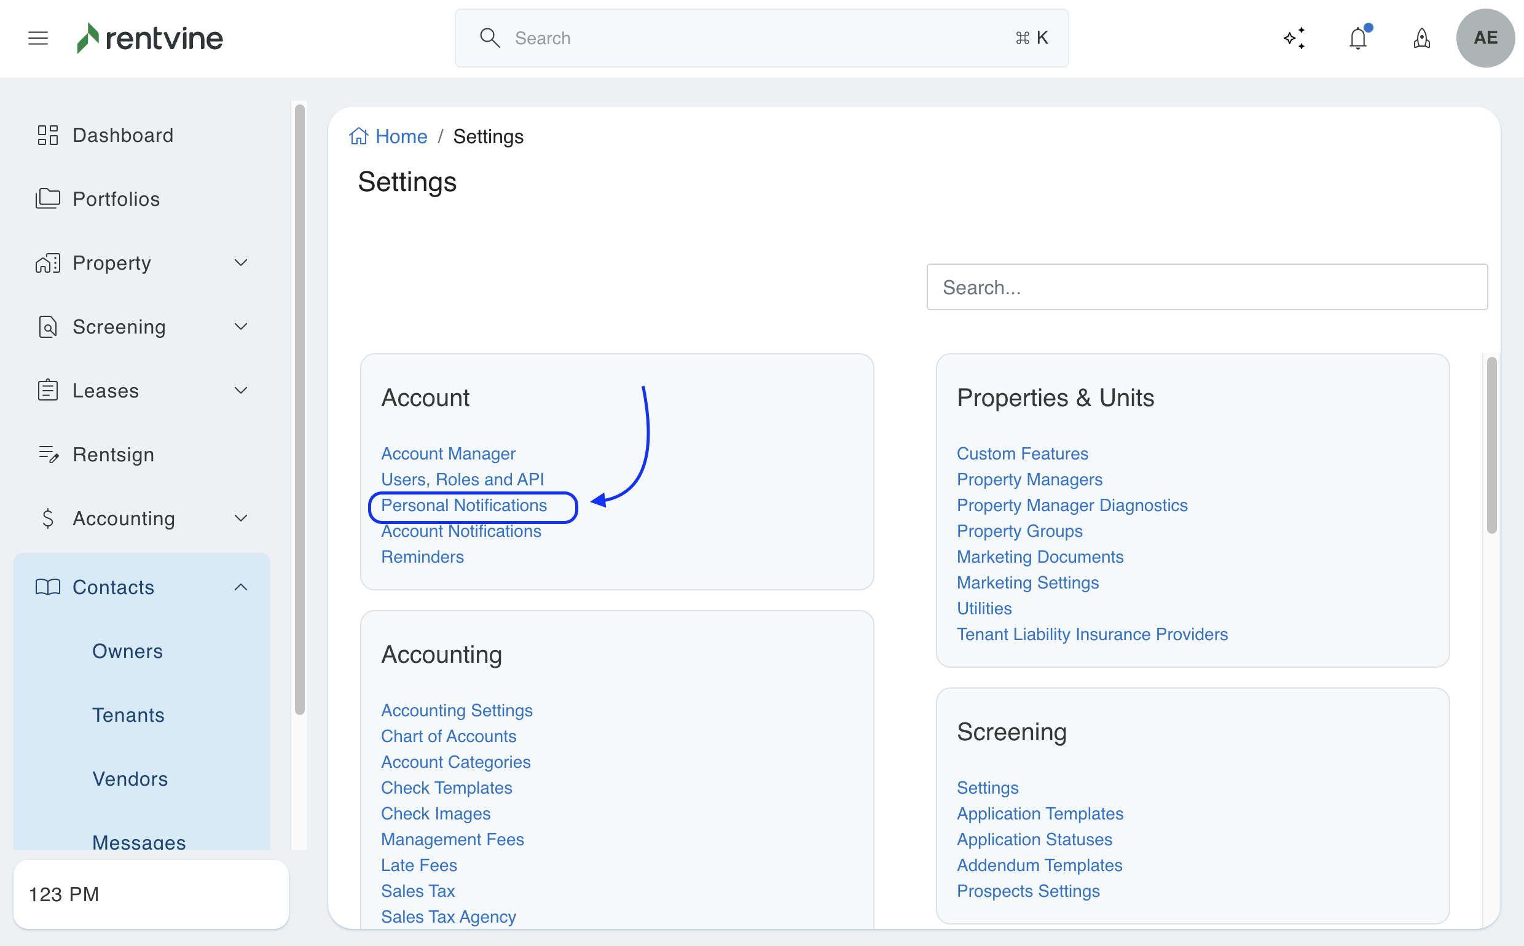Open the AI sparkle assistant icon
The height and width of the screenshot is (946, 1524).
tap(1294, 38)
